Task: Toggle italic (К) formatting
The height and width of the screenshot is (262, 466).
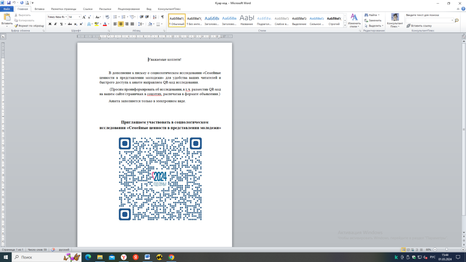Action: (56, 24)
